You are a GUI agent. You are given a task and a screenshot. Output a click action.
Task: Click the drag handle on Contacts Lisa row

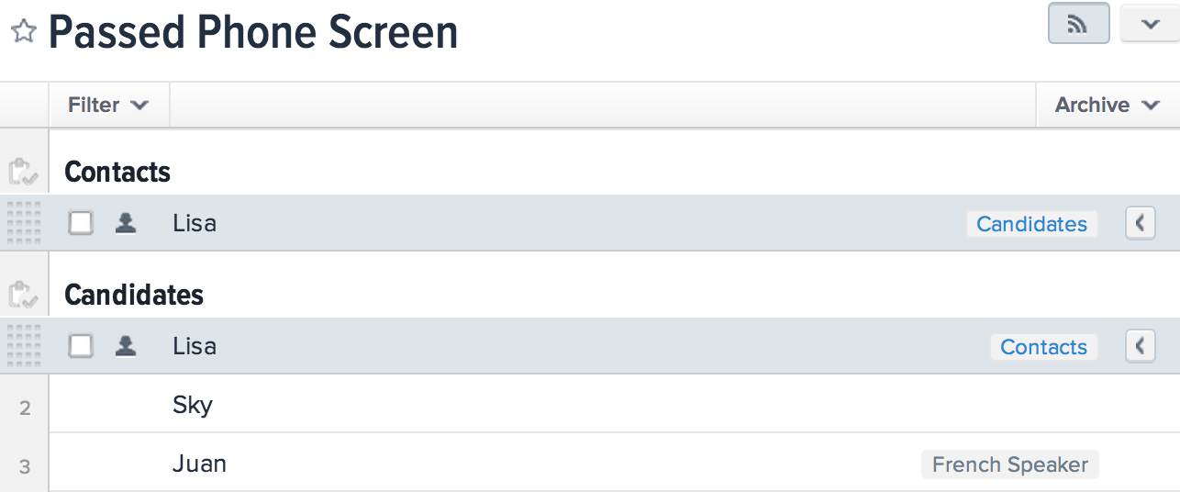24,223
